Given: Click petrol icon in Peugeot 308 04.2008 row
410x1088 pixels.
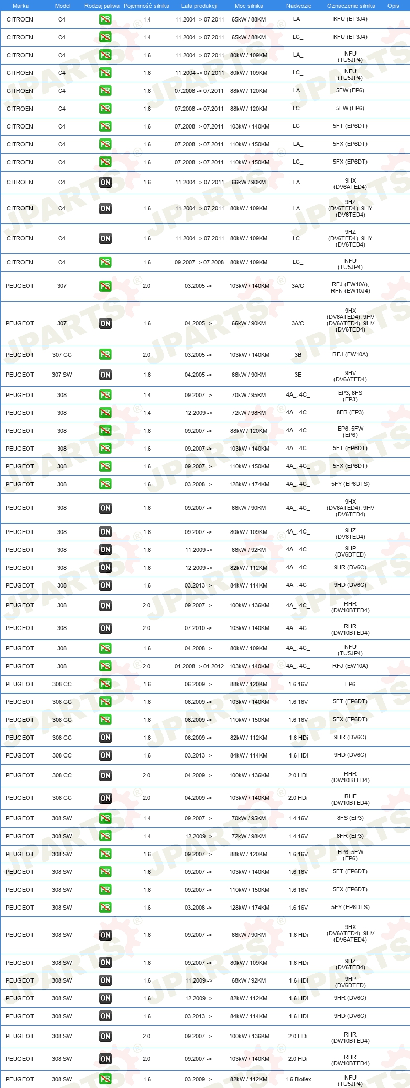Looking at the screenshot, I should [105, 649].
